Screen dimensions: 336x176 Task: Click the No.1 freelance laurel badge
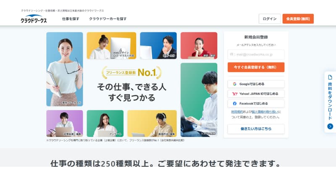coord(131,73)
